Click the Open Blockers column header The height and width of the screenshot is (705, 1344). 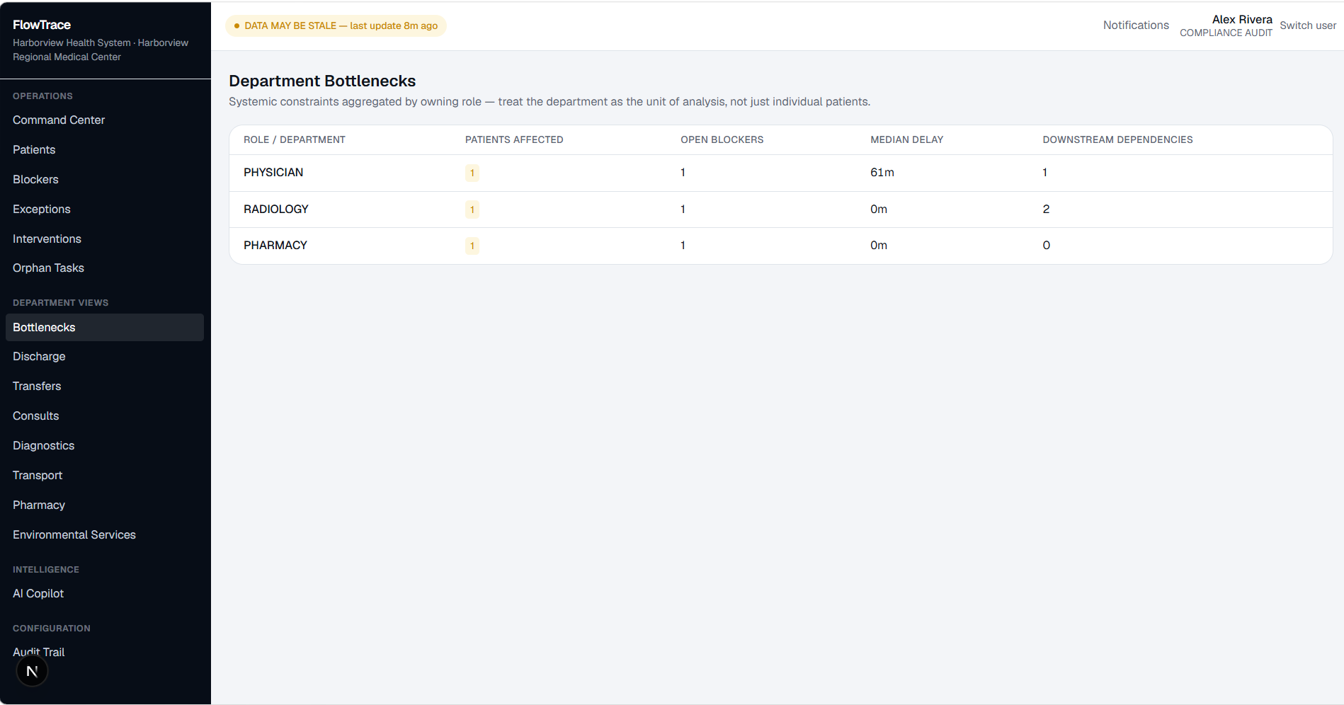point(722,140)
